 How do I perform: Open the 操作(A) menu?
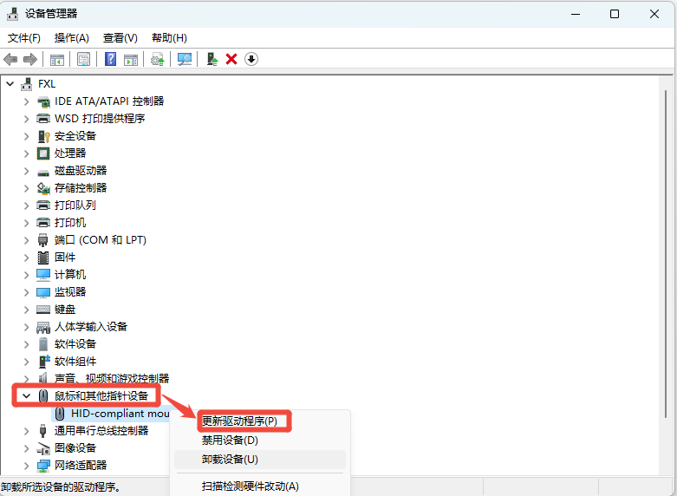(72, 38)
